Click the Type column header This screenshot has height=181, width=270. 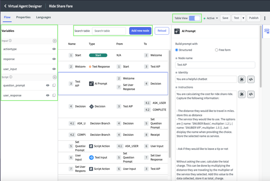pos(92,44)
